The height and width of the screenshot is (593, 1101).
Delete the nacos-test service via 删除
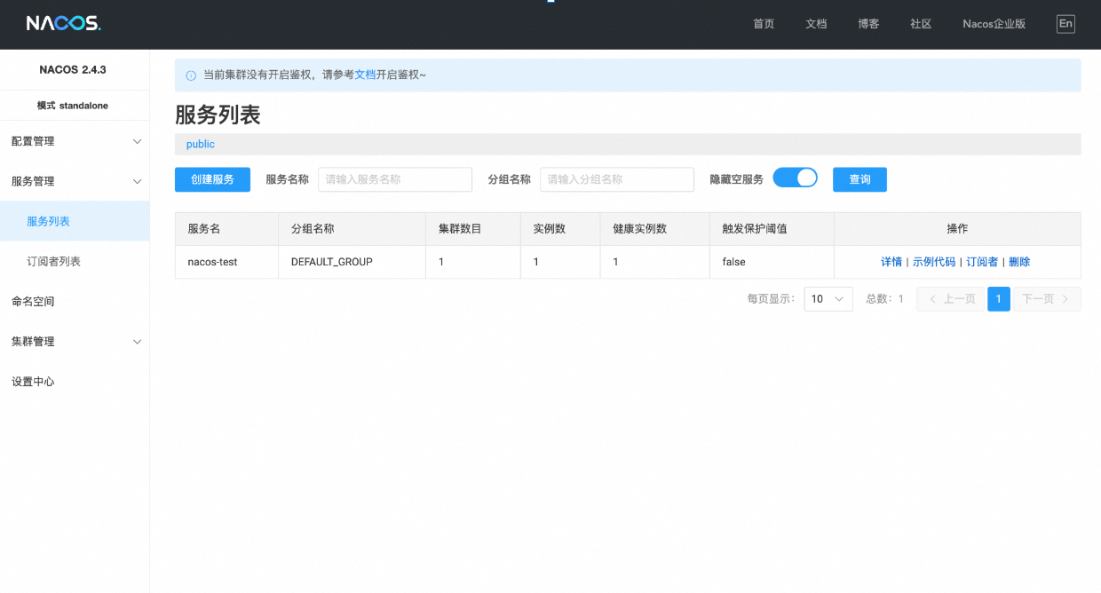coord(1019,262)
